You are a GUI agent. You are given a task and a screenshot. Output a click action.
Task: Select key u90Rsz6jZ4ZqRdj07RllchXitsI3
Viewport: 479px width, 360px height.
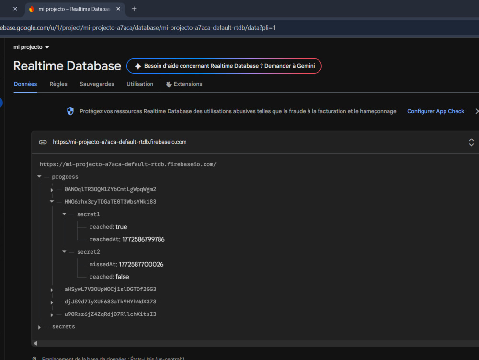[110, 314]
